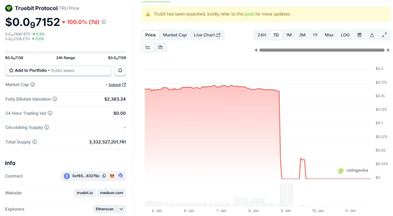Switch to the Market Cap tab

(175, 35)
